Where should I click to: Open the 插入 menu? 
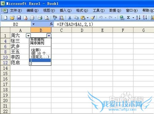pyautogui.click(x=66, y=10)
